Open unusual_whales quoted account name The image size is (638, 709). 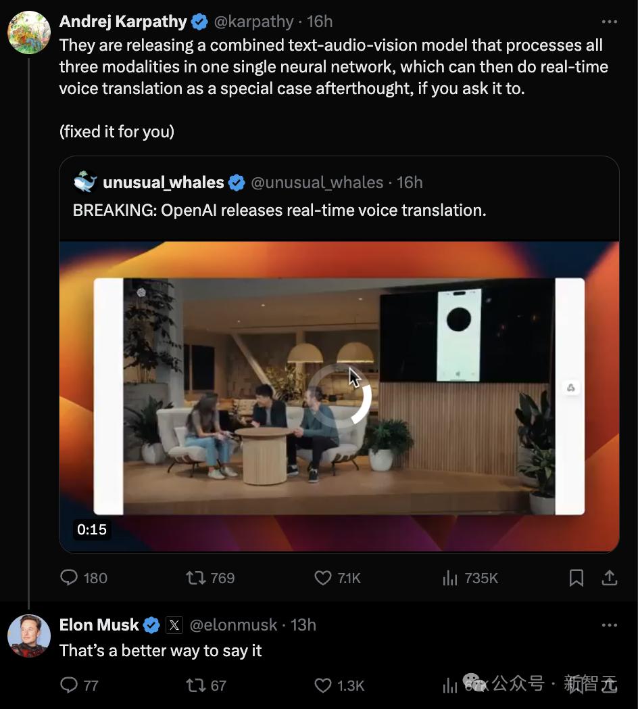(x=163, y=183)
